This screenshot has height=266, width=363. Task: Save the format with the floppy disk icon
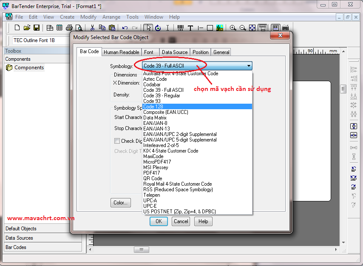click(x=37, y=28)
